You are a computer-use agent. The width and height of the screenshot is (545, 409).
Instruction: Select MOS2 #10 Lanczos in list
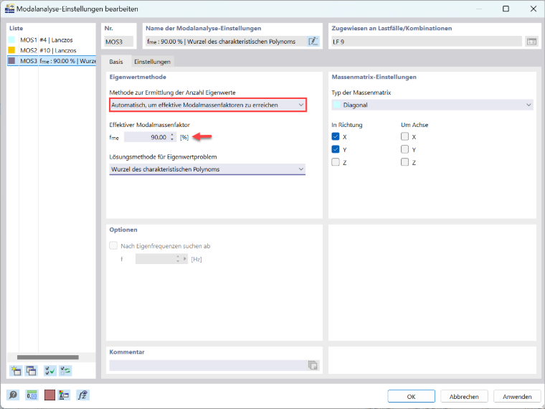coord(52,50)
